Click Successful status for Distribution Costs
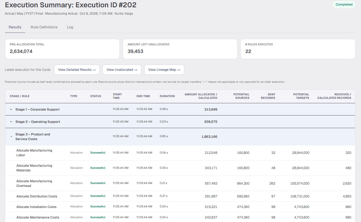361x222 pixels. click(x=98, y=196)
